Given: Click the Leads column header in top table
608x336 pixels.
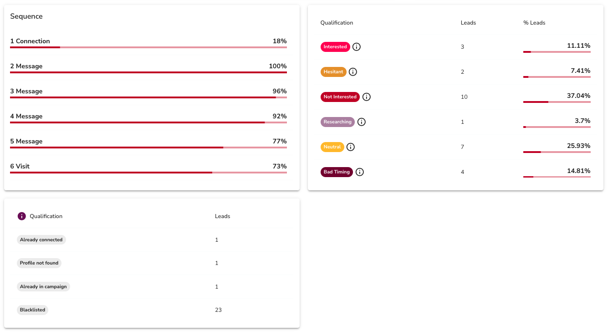Looking at the screenshot, I should coord(468,23).
